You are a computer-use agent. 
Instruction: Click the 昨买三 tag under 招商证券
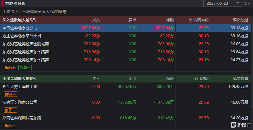(x=10, y=126)
